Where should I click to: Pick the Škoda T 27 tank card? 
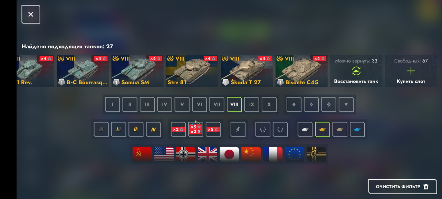pos(247,71)
